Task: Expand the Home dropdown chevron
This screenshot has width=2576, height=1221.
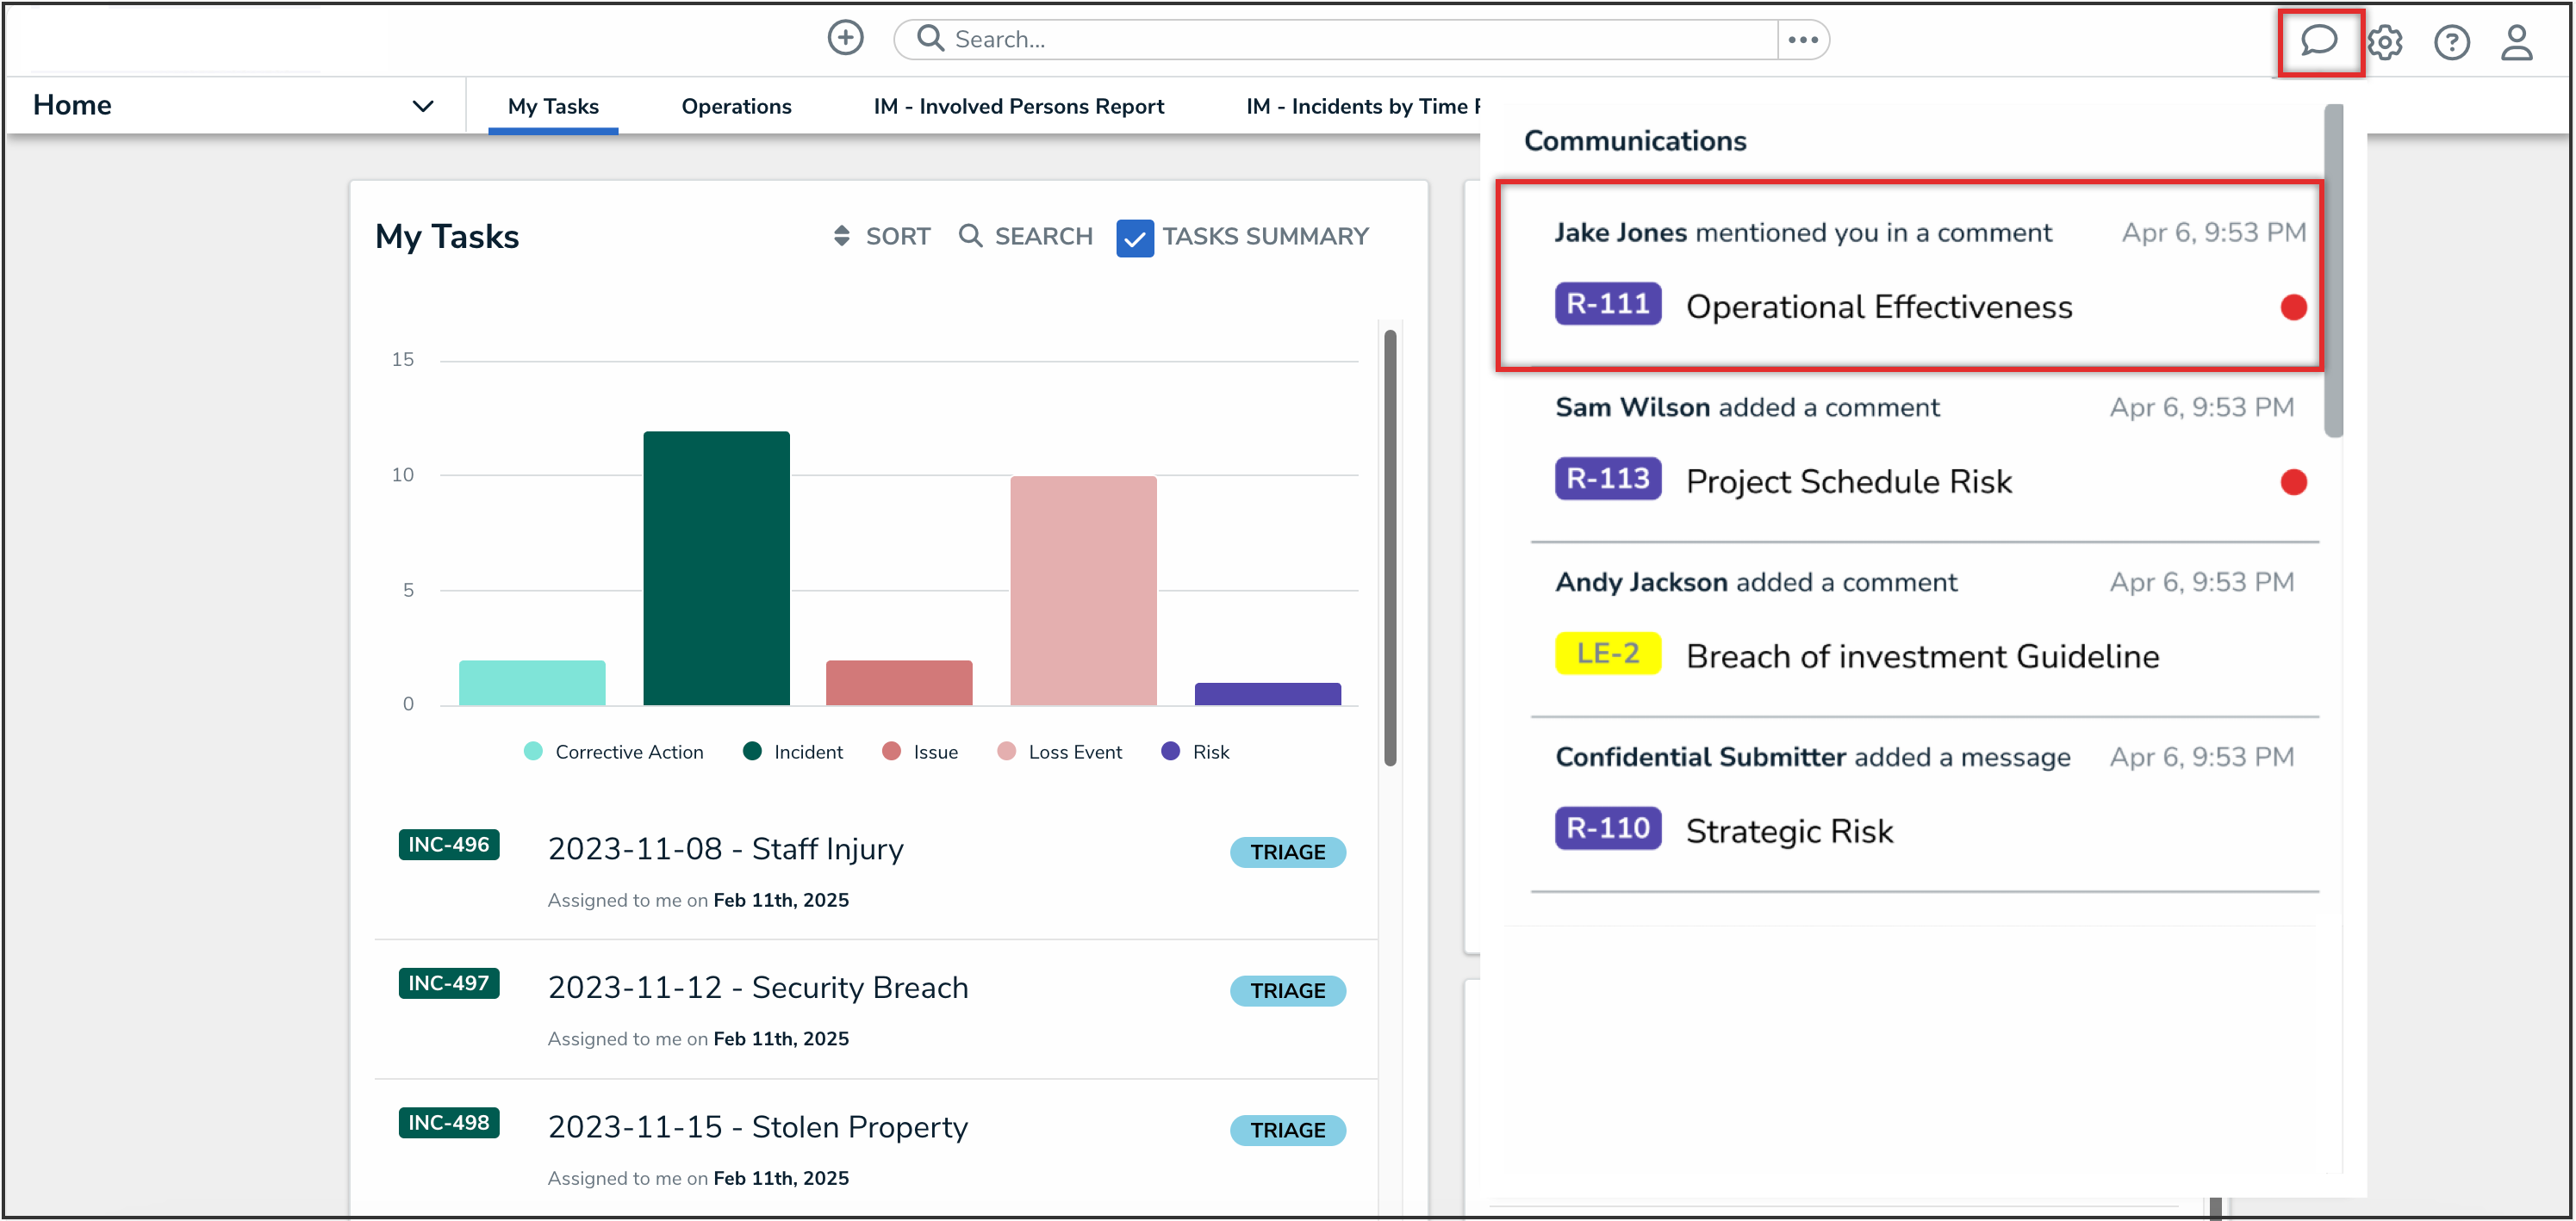Action: 423,106
